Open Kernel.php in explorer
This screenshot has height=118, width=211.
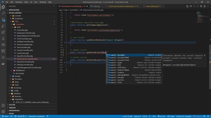point(20,73)
